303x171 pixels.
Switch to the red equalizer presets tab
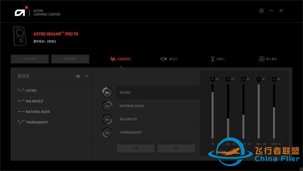pos(121,59)
